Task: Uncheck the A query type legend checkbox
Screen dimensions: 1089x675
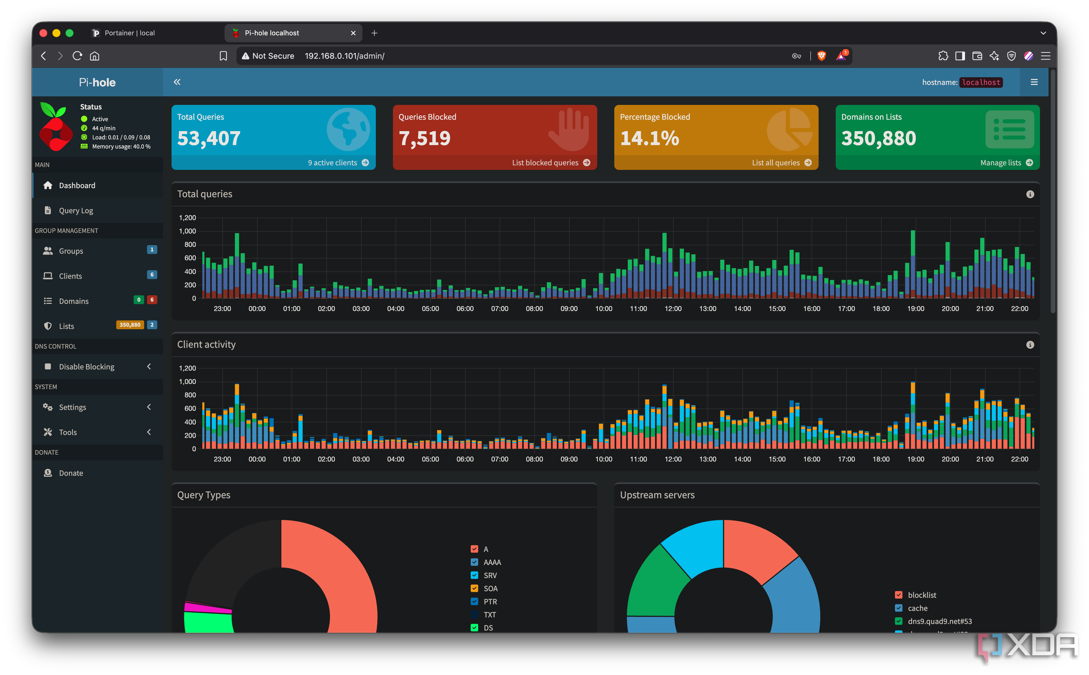Action: 474,549
